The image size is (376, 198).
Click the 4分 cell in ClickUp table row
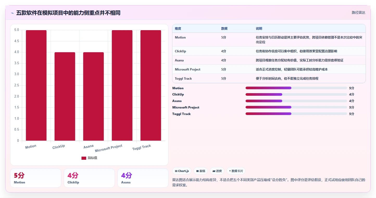(x=224, y=51)
